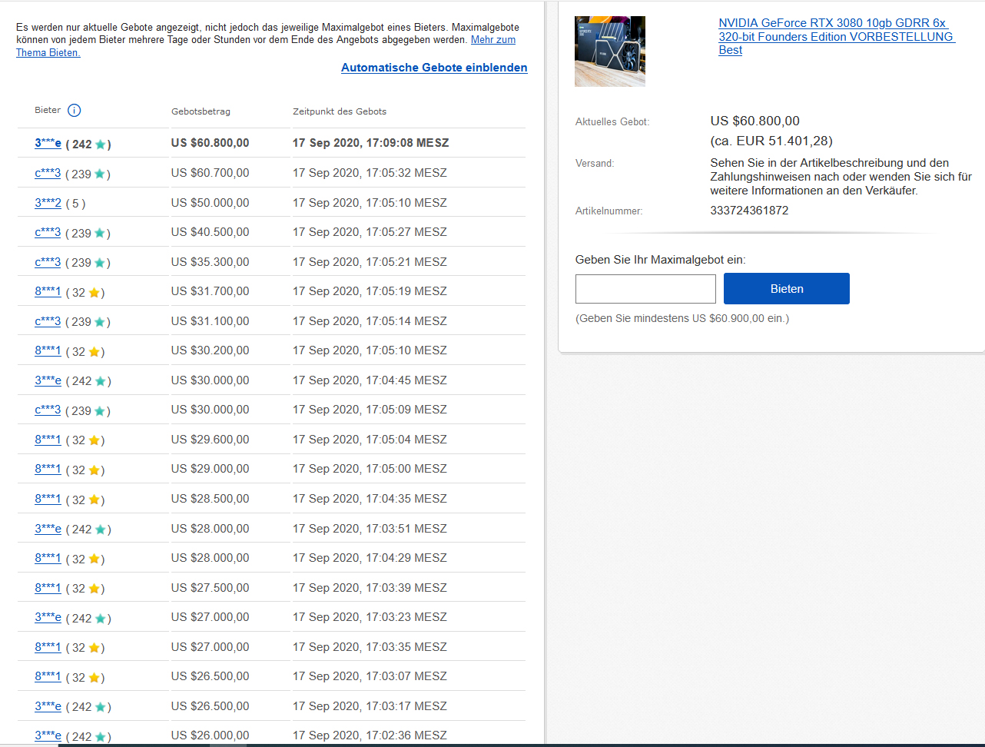The width and height of the screenshot is (985, 747).
Task: Open bidder 3***e in the 17:03:17 bid row
Action: click(x=48, y=706)
